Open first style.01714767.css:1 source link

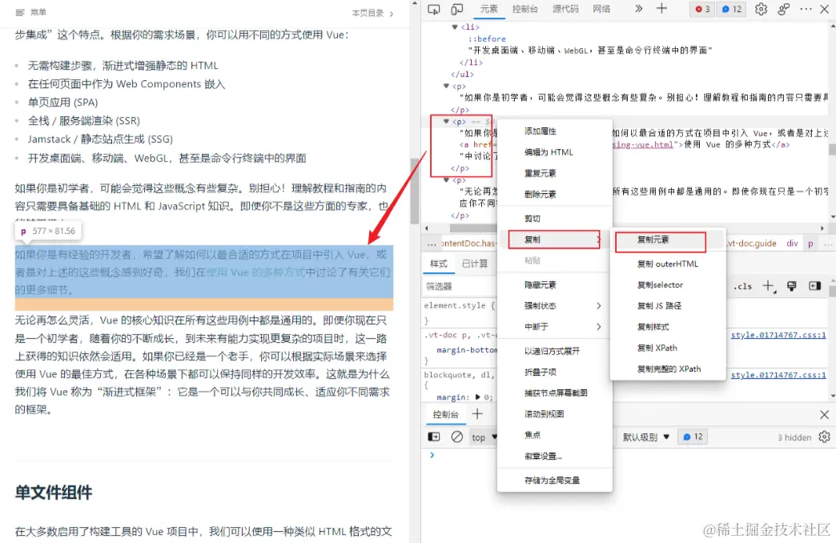pos(778,335)
